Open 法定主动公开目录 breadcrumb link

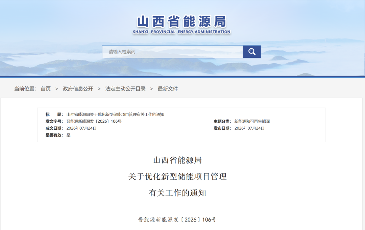[x=125, y=88]
